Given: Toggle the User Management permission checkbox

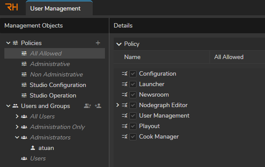Looking at the screenshot, I should pyautogui.click(x=133, y=116).
